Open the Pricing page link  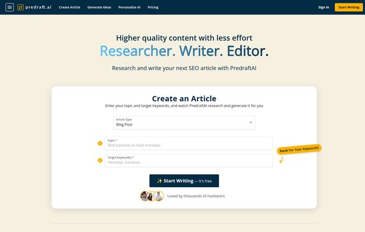153,7
